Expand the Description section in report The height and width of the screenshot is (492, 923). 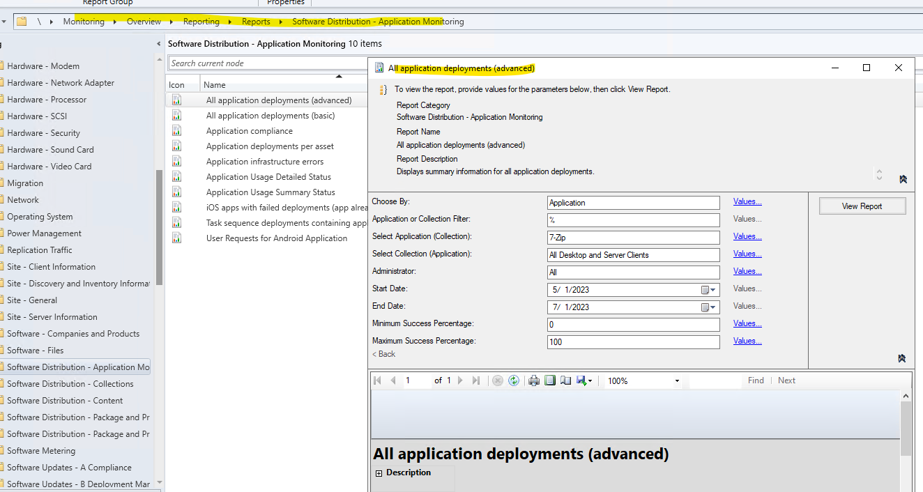coord(379,473)
